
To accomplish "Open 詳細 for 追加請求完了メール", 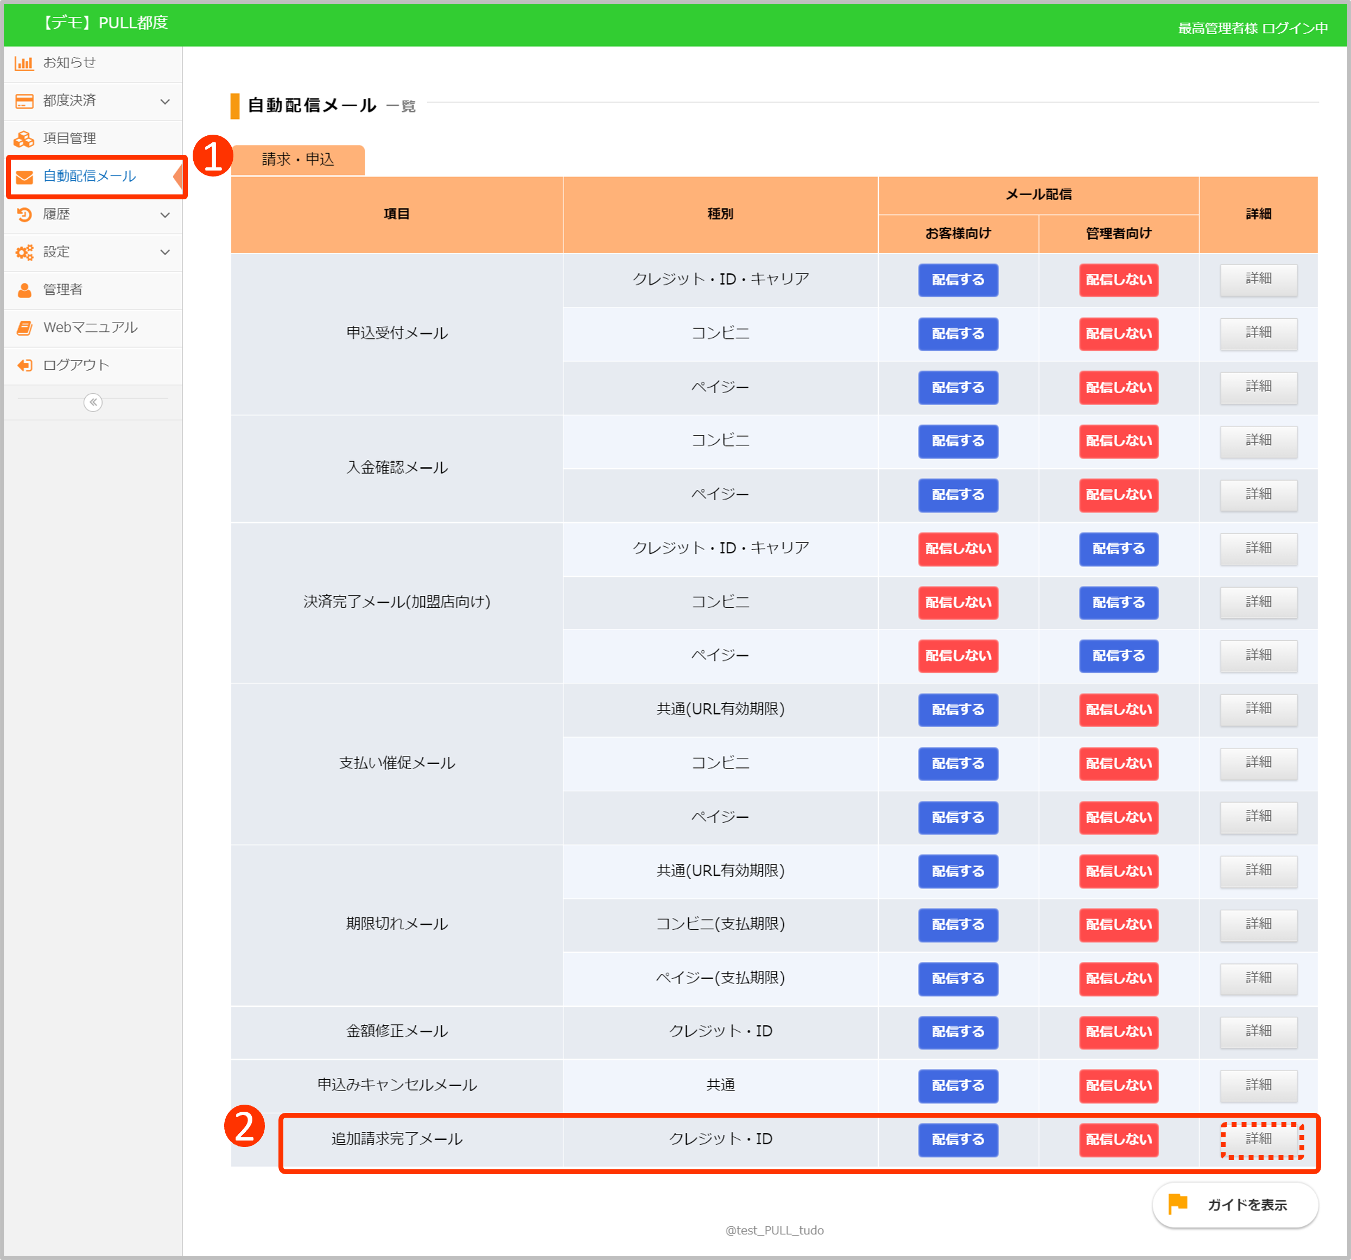I will click(x=1258, y=1139).
